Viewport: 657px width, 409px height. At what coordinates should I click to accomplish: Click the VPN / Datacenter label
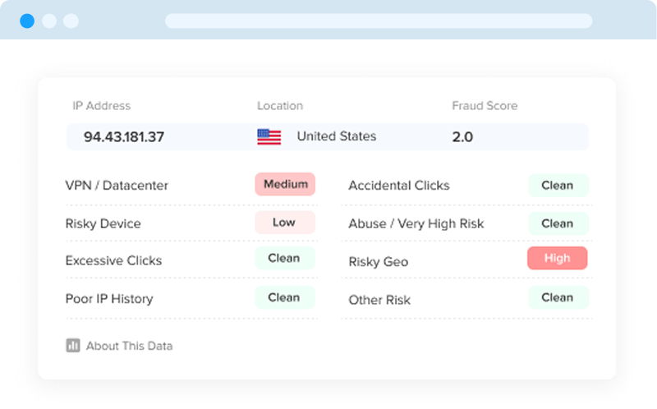tap(117, 186)
